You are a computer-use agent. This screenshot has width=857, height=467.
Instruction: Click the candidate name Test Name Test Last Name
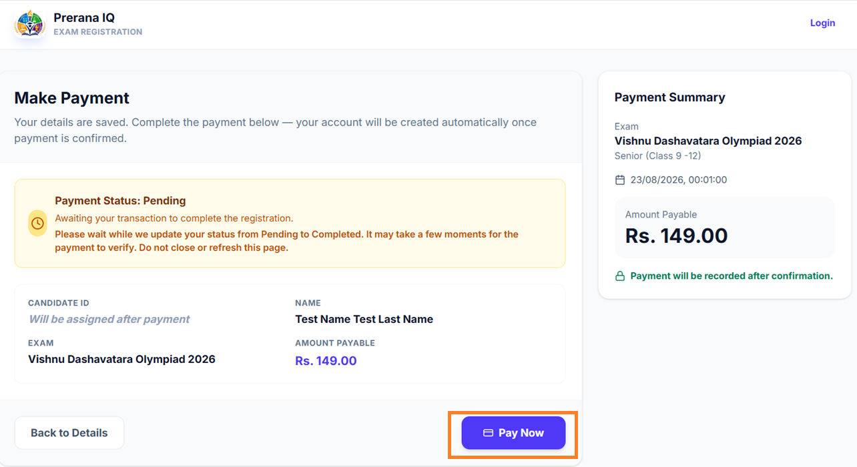(x=364, y=320)
